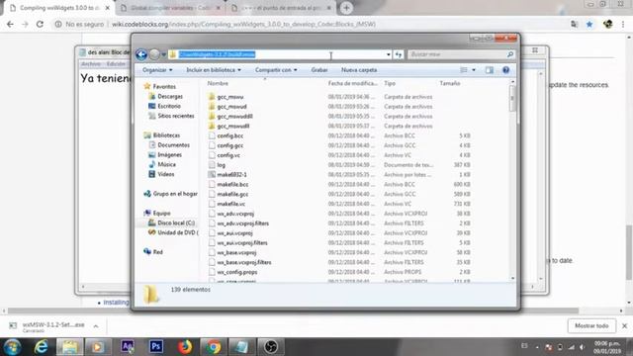Click the Explorer back arrow button
Screen dimensions: 633x356
click(x=141, y=54)
